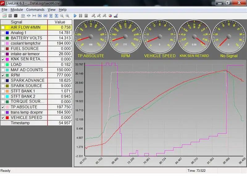The height and width of the screenshot is (193, 247).
Task: Open the Commands menu
Action: point(35,10)
